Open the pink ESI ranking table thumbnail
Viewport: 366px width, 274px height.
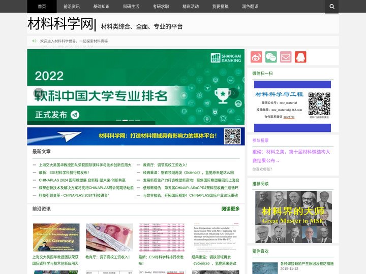[162, 237]
